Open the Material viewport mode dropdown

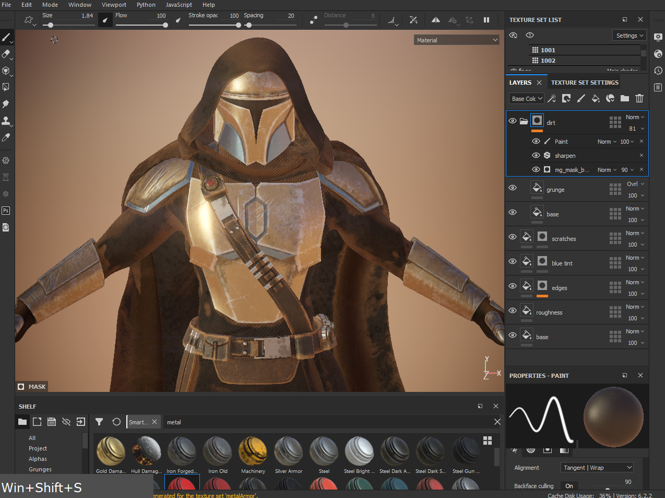[x=457, y=40]
